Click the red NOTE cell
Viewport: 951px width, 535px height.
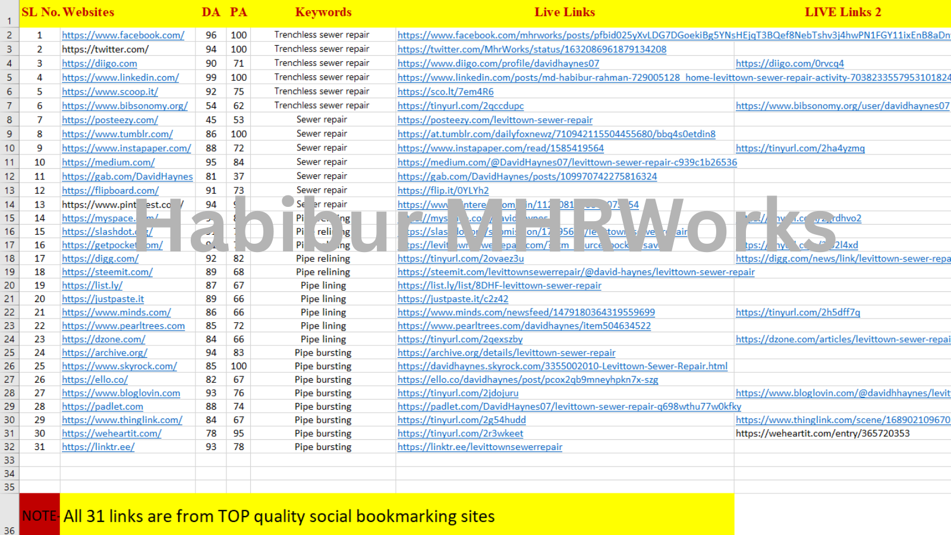[x=39, y=515]
